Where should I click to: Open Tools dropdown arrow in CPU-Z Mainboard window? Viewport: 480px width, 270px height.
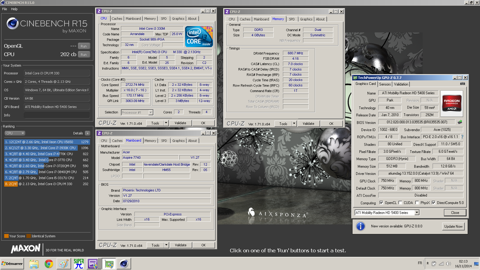166,245
